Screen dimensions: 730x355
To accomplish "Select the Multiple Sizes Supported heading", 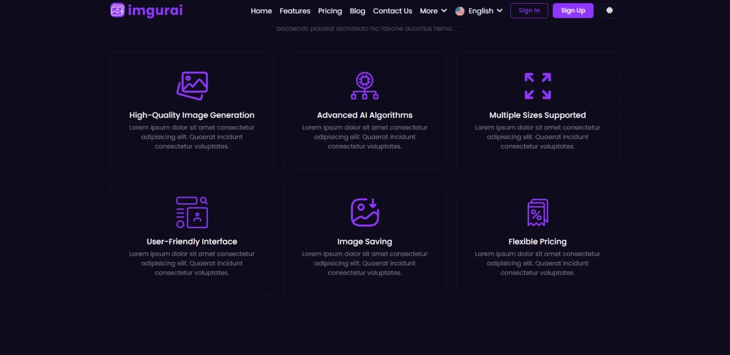I will tap(538, 115).
